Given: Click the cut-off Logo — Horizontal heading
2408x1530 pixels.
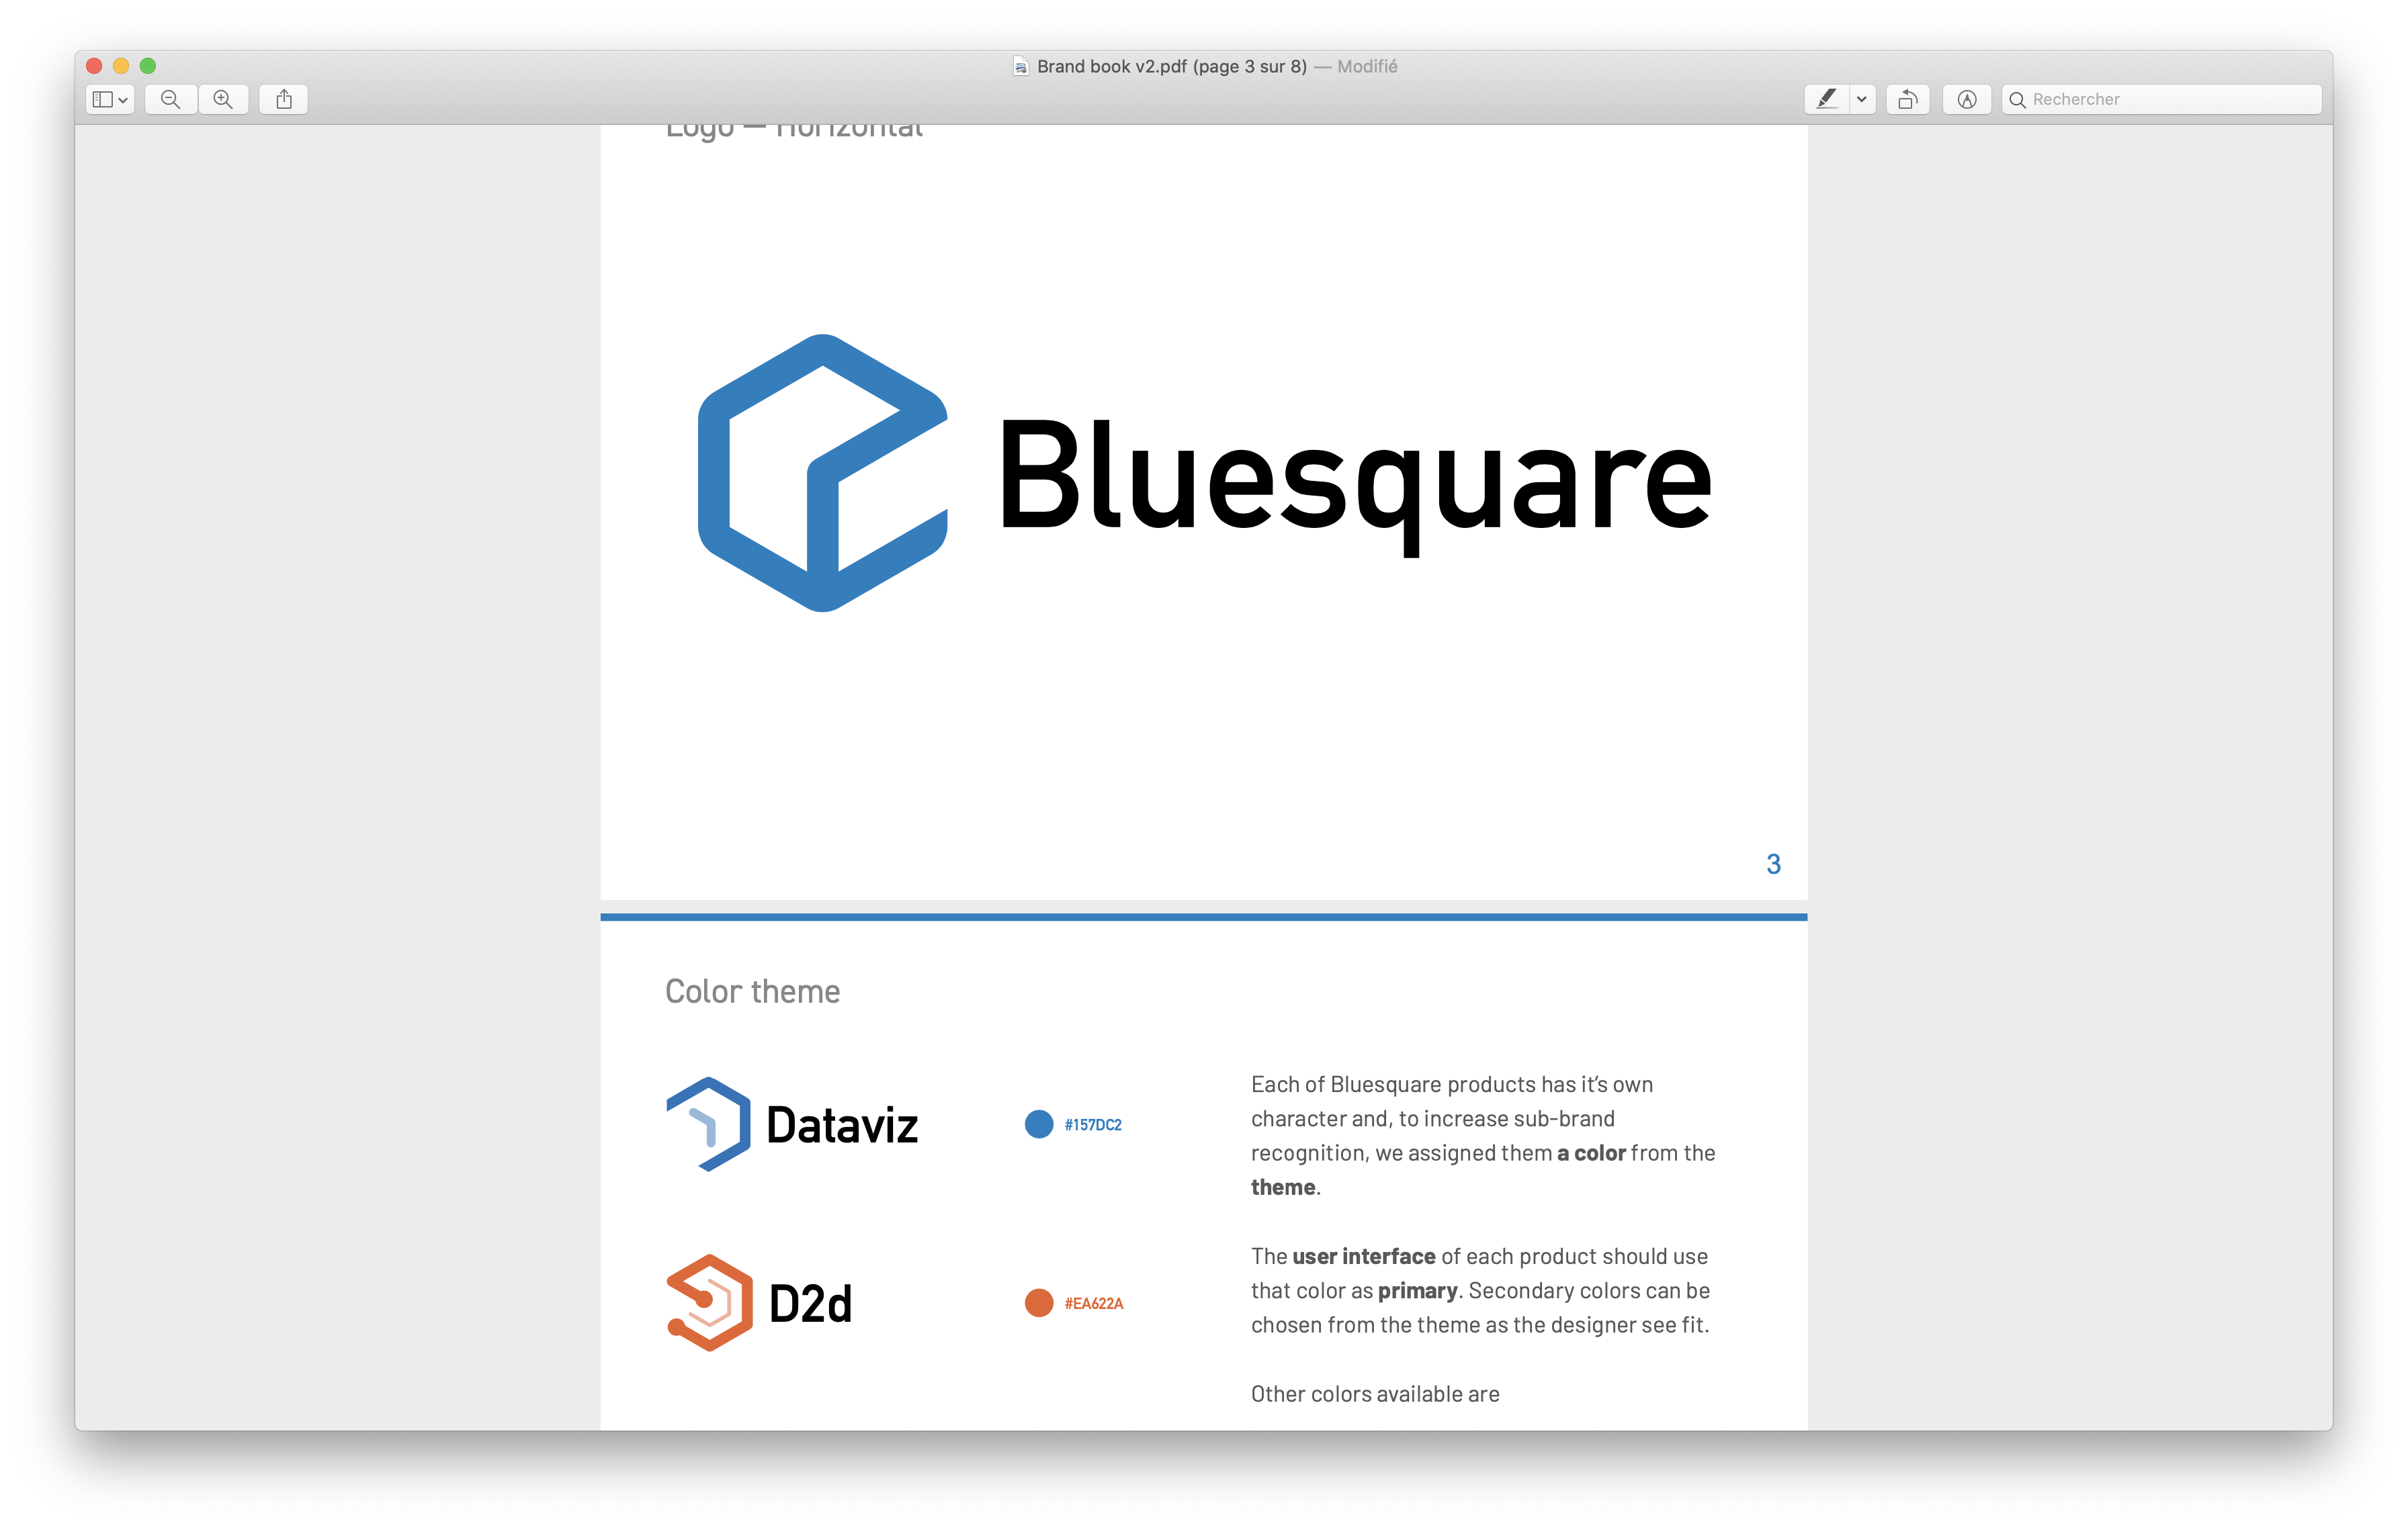Looking at the screenshot, I should click(794, 132).
